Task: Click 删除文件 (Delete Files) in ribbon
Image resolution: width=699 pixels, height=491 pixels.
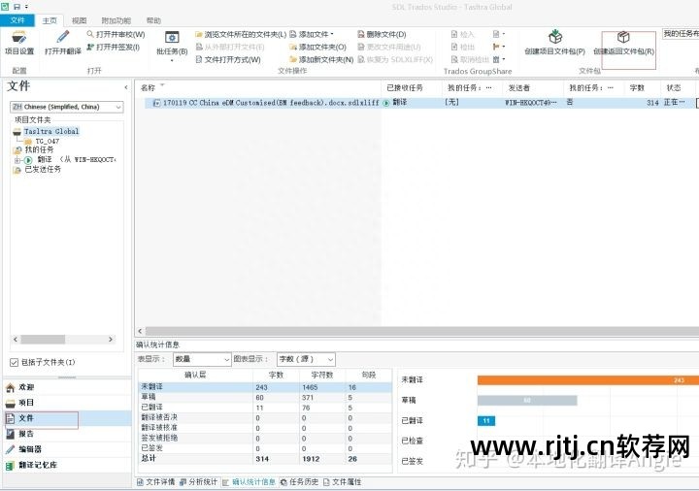Action: [x=381, y=34]
